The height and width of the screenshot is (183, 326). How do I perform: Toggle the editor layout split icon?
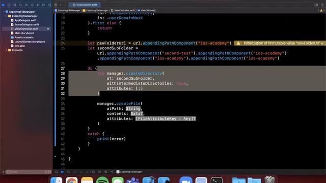point(316,5)
